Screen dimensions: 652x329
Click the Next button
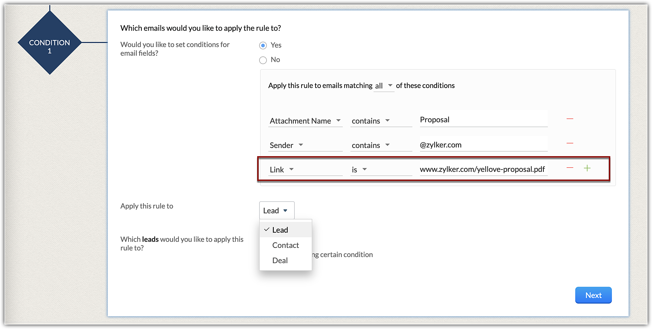593,295
